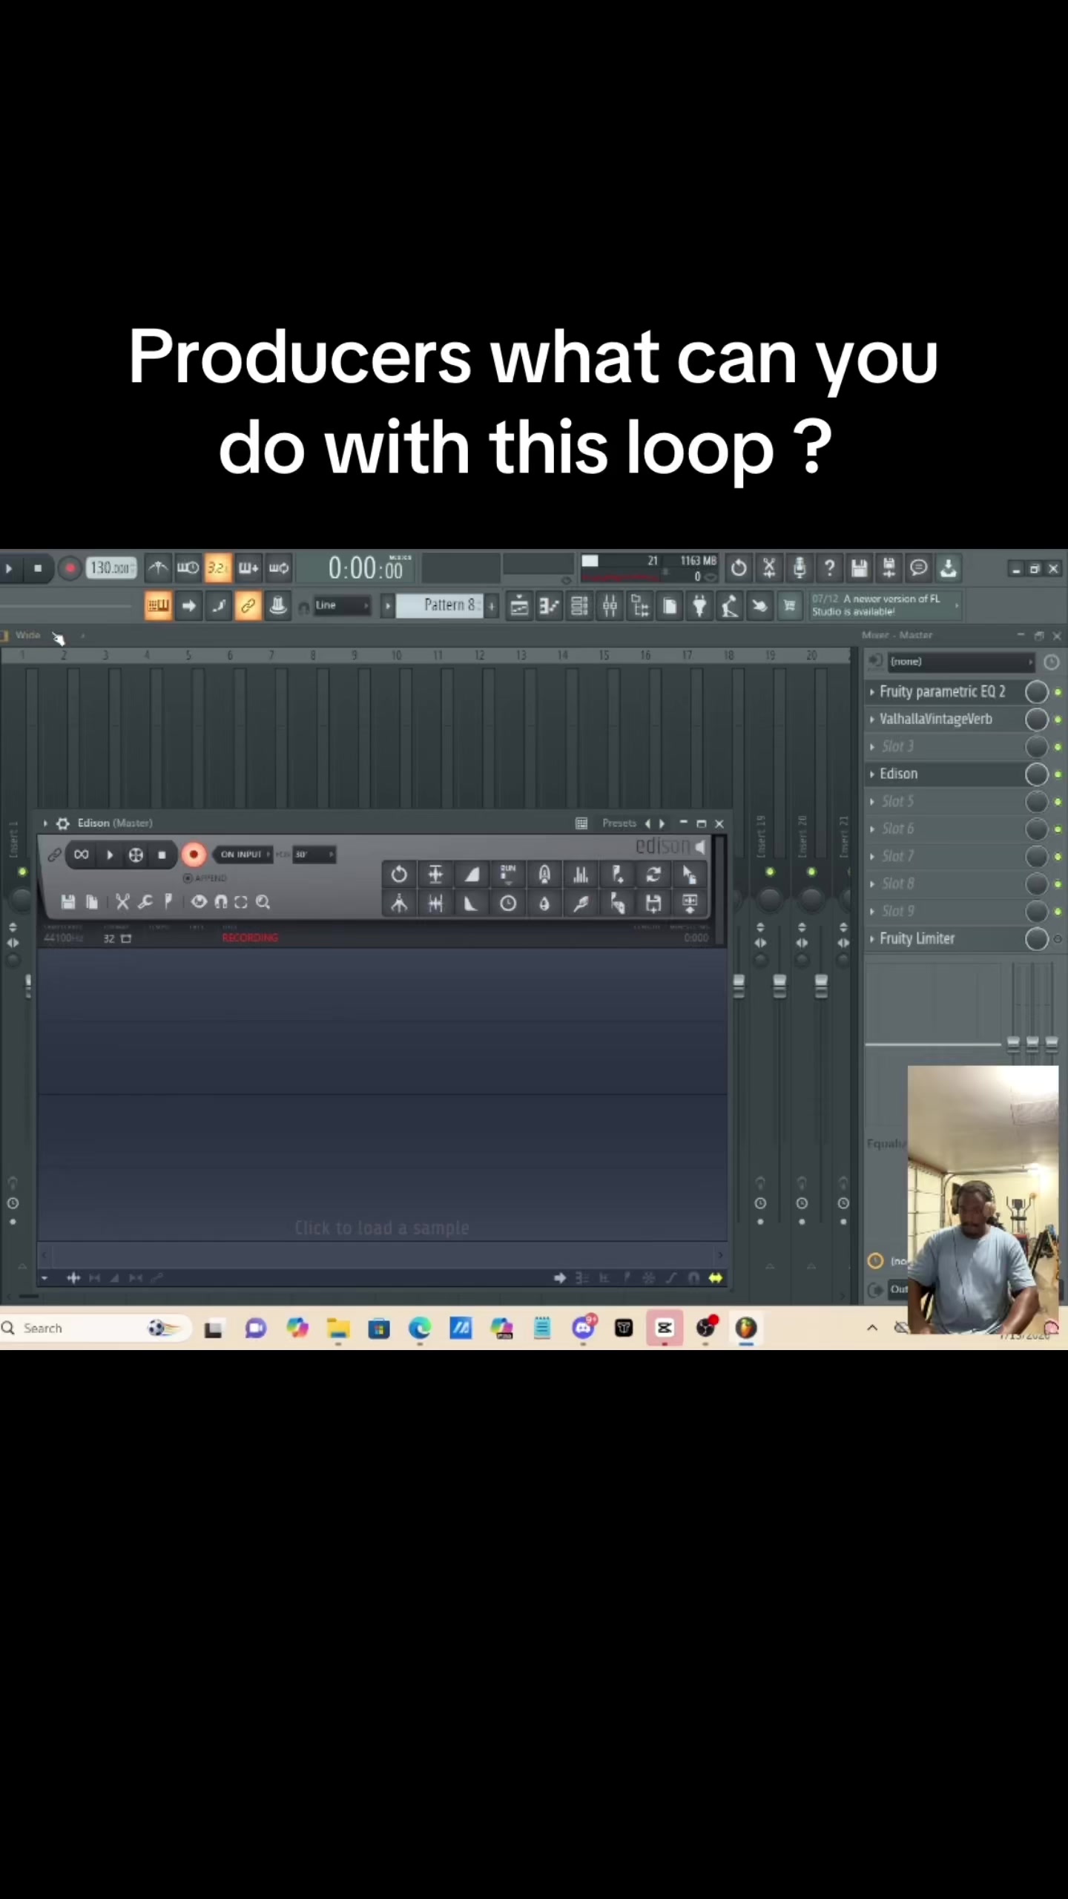Click Edison's zoom magnifier icon

[263, 902]
